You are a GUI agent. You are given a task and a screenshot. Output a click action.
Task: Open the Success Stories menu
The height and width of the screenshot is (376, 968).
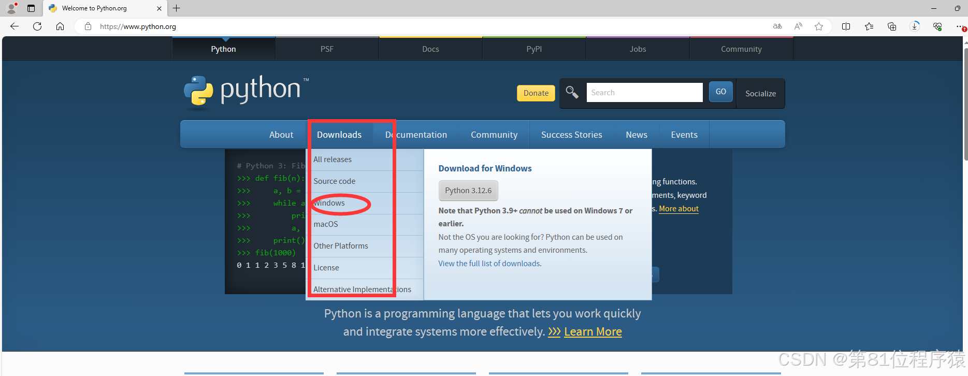click(572, 135)
